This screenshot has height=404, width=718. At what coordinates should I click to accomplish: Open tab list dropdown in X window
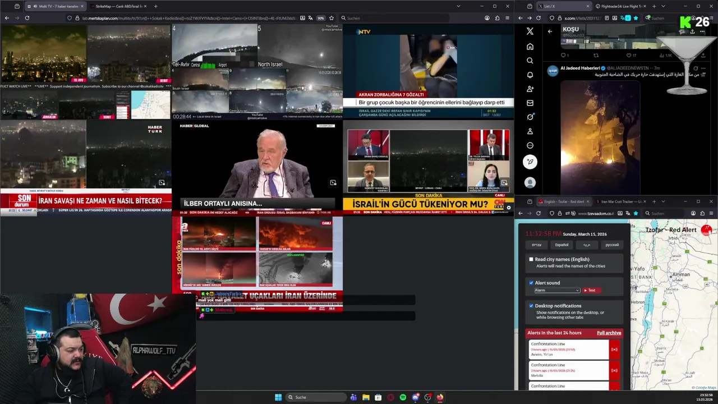pos(662,6)
